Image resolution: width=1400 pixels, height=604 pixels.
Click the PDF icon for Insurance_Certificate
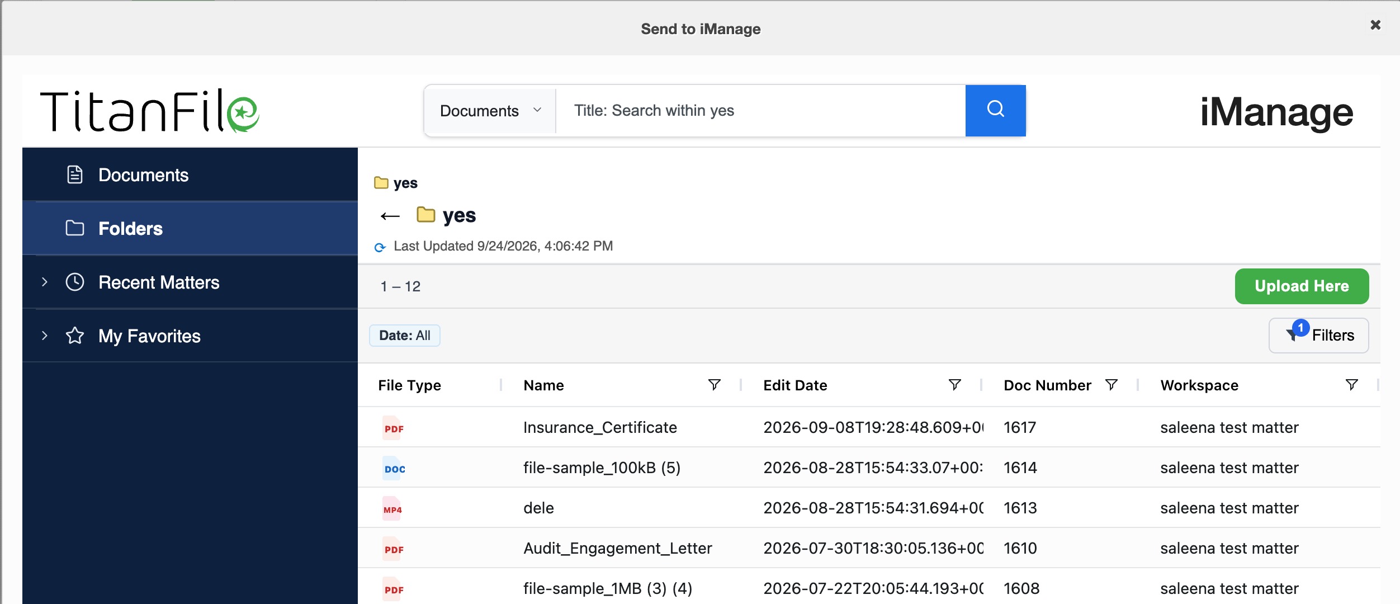click(x=393, y=428)
